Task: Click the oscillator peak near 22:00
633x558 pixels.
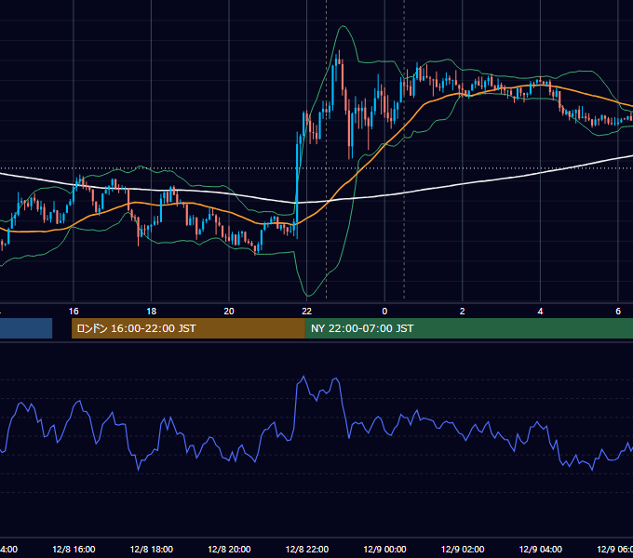Action: tap(303, 377)
